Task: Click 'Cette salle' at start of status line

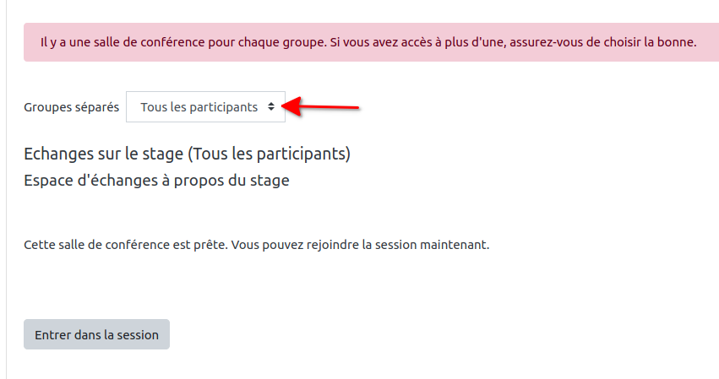Action: click(52, 245)
